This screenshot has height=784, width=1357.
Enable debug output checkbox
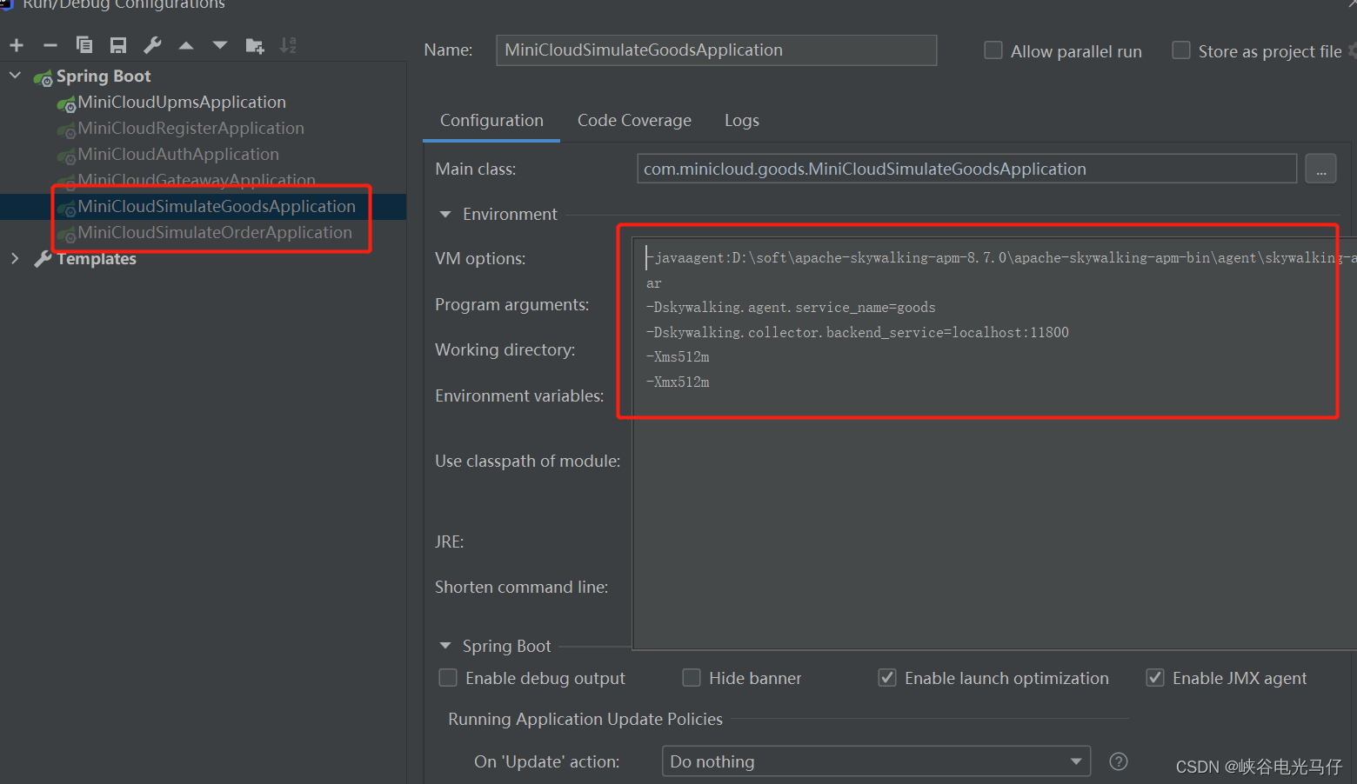click(x=448, y=678)
